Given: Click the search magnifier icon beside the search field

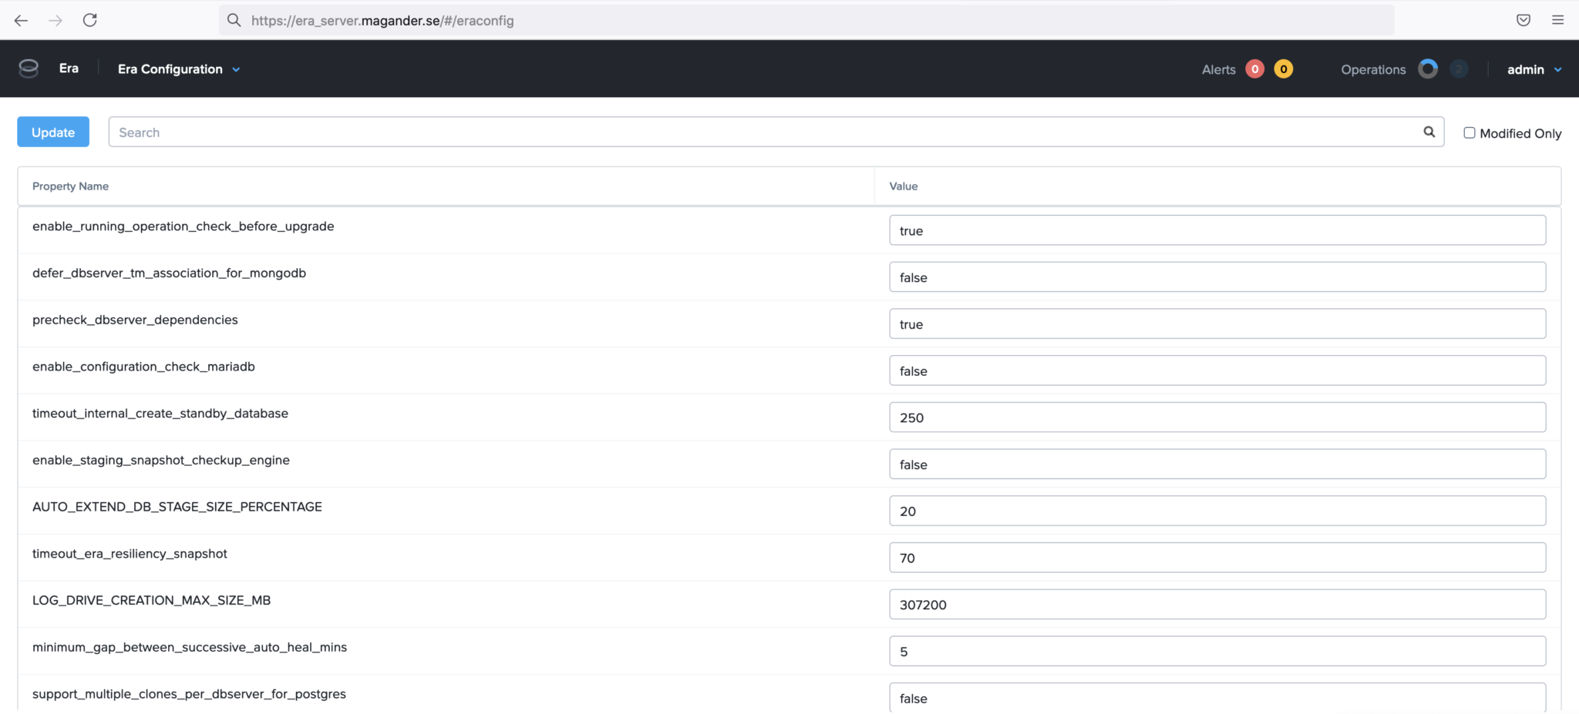Looking at the screenshot, I should 1429,132.
